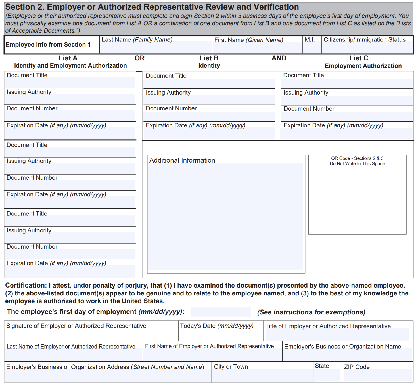Click the List B Document Number field
The height and width of the screenshot is (386, 418).
[209, 117]
